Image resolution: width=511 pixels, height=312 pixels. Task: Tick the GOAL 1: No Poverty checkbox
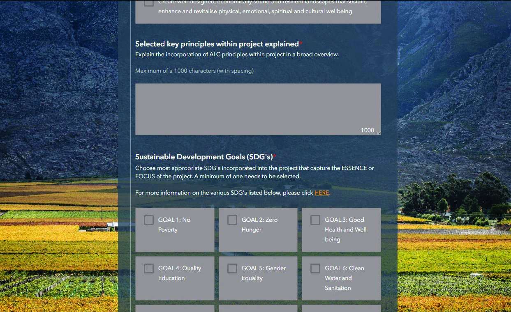click(x=149, y=220)
